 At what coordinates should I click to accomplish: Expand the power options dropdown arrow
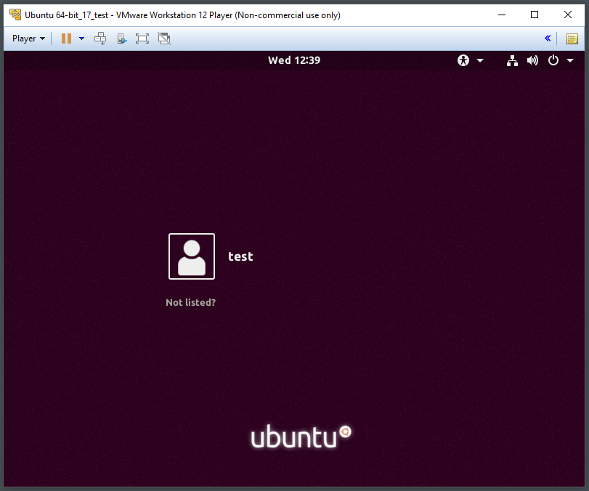click(81, 38)
